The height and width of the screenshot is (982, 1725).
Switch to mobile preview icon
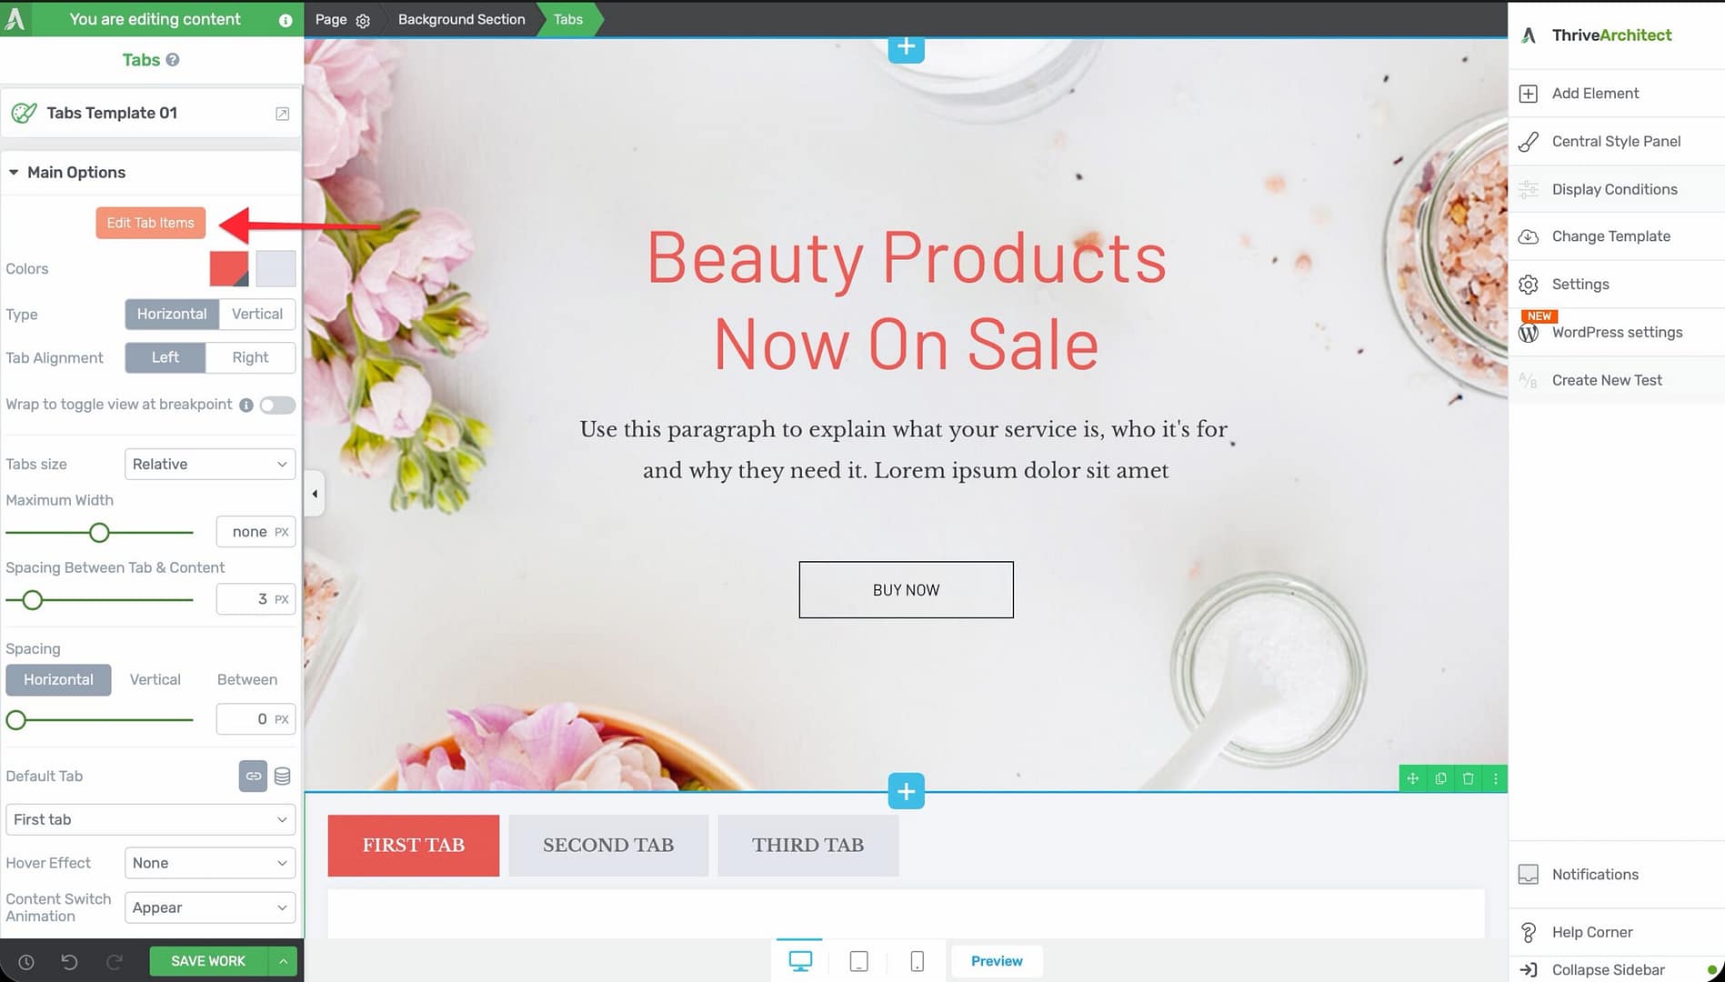pyautogui.click(x=917, y=961)
